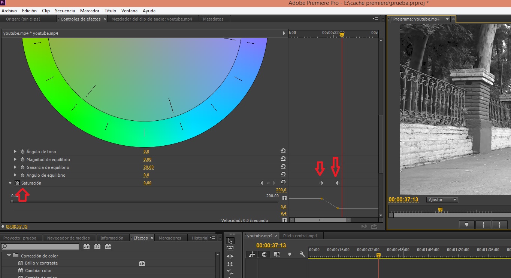Click the Saturación value slider handle

[12, 201]
